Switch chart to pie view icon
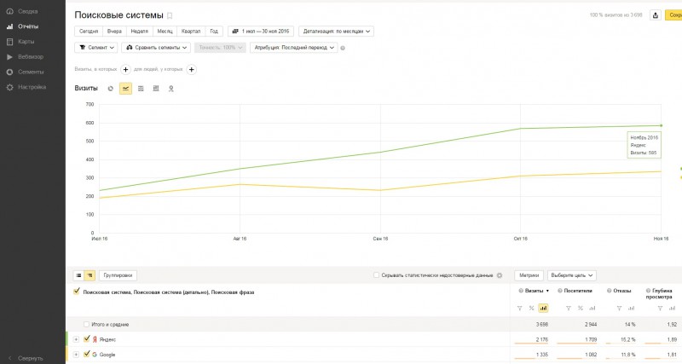682x364 pixels. [111, 88]
